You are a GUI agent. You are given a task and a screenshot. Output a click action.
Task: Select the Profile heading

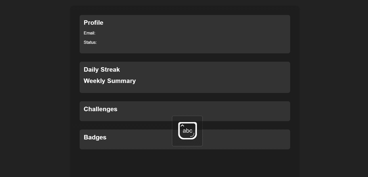93,23
